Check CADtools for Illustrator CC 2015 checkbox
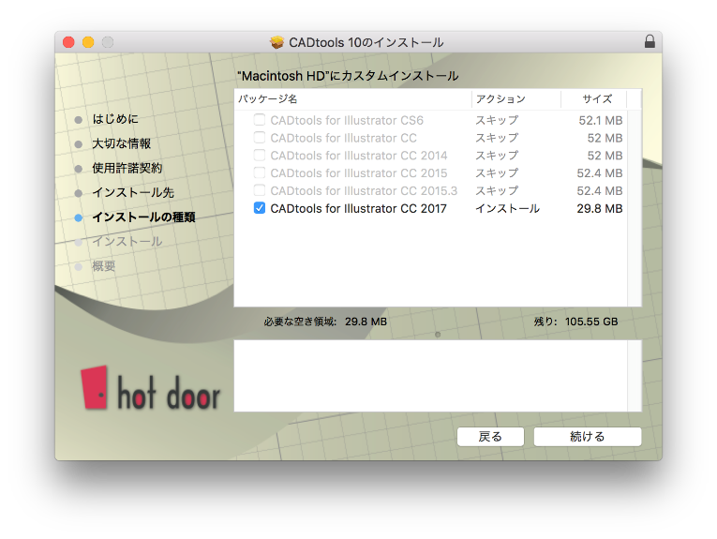Image resolution: width=717 pixels, height=539 pixels. click(260, 172)
